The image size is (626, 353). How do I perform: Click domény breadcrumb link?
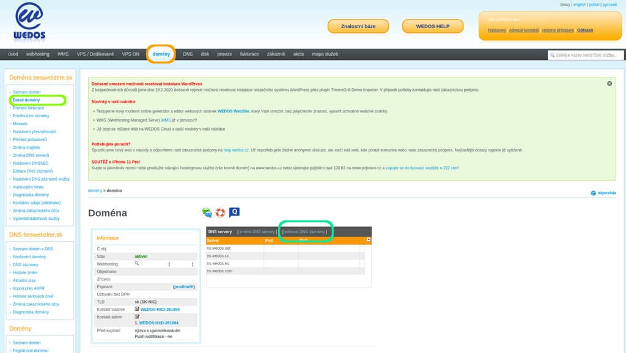95,191
